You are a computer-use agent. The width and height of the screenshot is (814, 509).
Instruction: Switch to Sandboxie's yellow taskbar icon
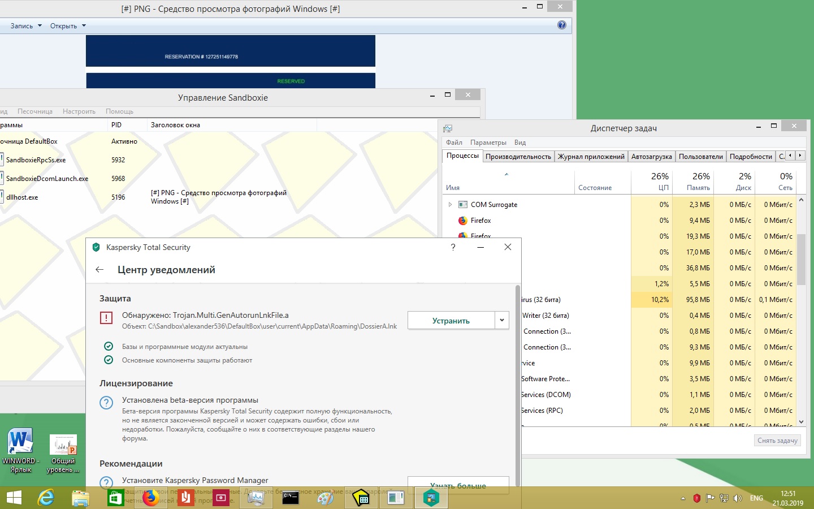(361, 498)
